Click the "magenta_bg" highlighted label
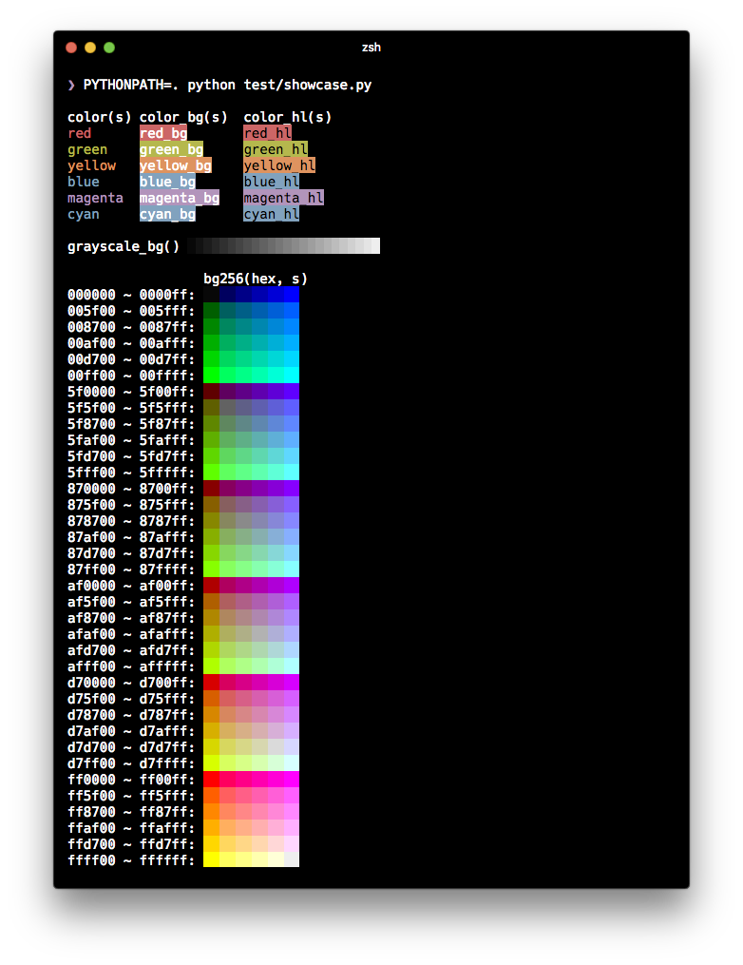 coord(180,198)
